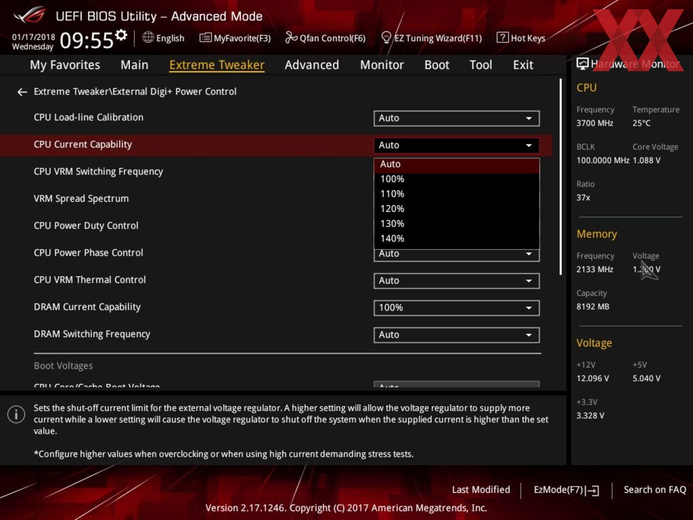Switch to the Main tab
The image size is (693, 520).
tap(135, 65)
